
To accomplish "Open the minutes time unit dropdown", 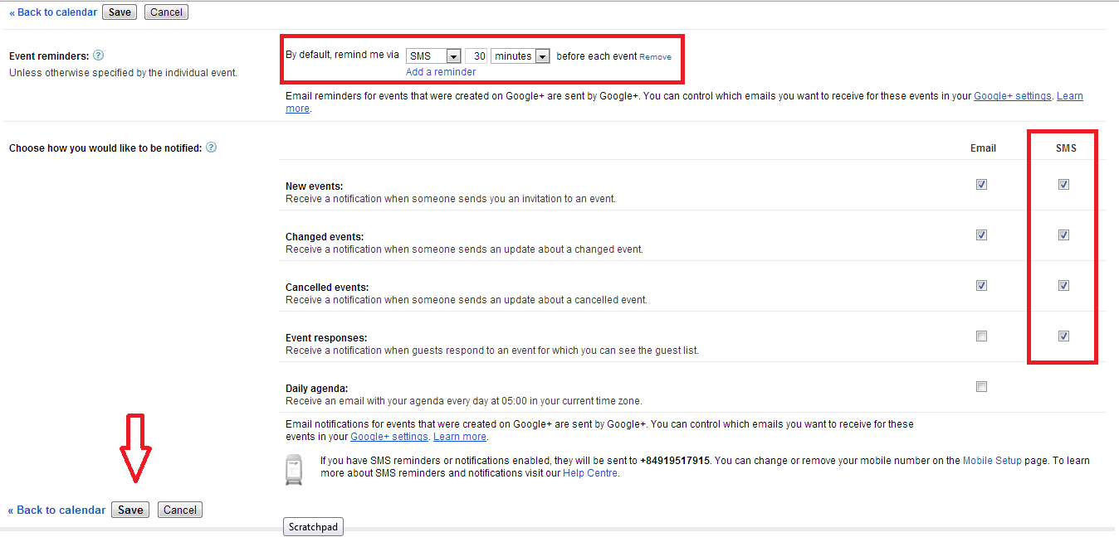I will (x=520, y=56).
